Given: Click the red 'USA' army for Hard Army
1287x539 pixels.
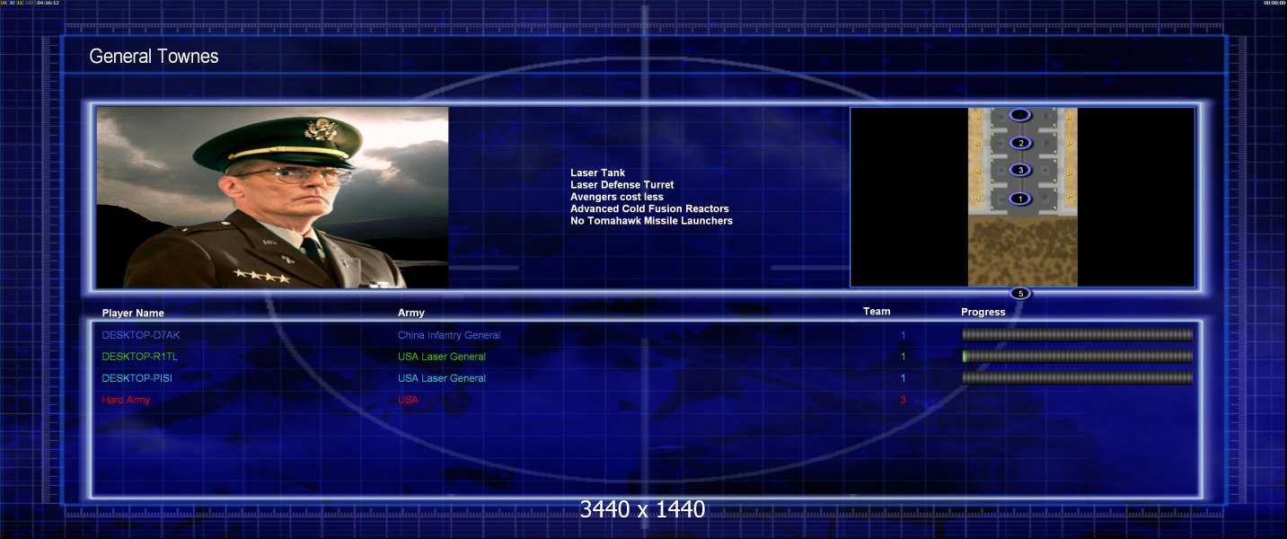Looking at the screenshot, I should (x=408, y=400).
